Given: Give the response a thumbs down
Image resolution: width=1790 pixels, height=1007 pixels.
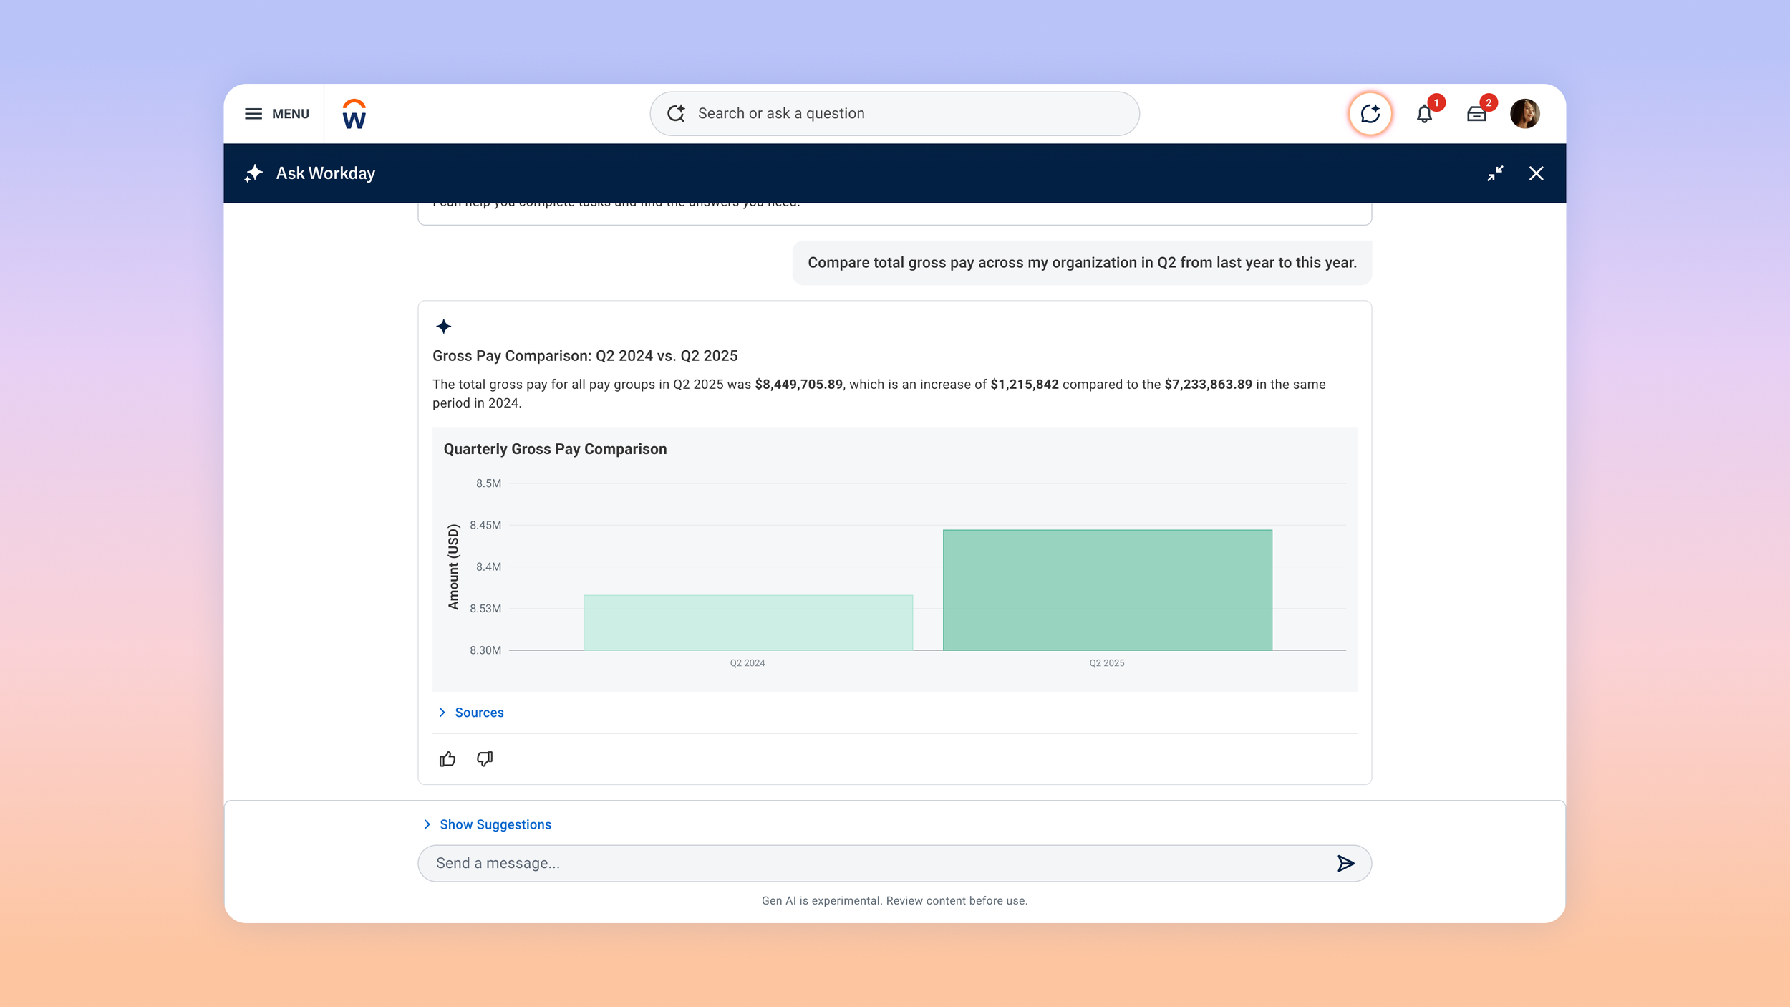Looking at the screenshot, I should click(485, 759).
